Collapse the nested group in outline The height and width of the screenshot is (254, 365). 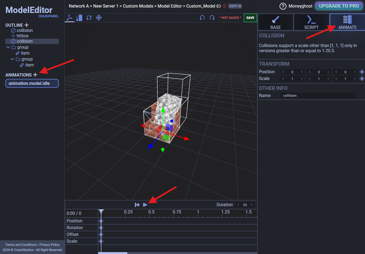click(12, 59)
